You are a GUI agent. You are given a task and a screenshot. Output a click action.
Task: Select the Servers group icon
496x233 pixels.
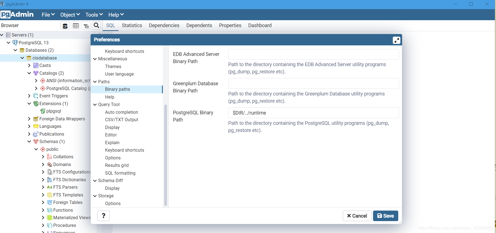tap(8, 35)
